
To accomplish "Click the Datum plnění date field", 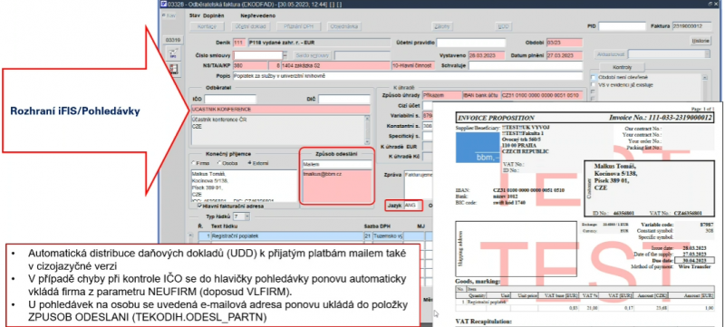I will coord(564,55).
